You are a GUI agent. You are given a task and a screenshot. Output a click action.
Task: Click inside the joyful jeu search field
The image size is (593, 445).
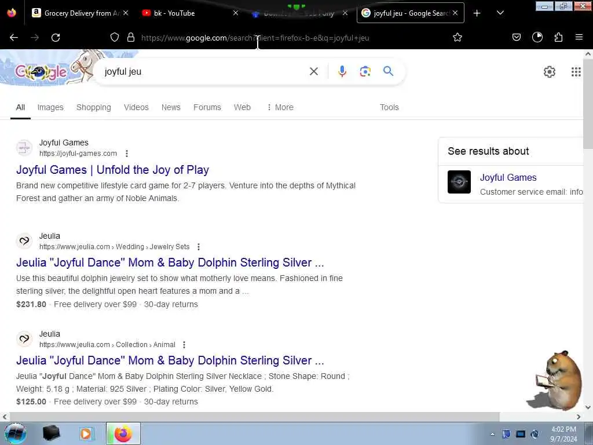point(204,71)
